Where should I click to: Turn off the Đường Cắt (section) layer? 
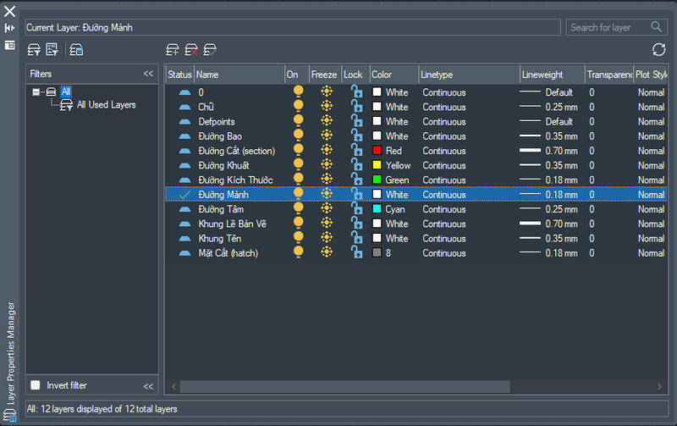click(x=299, y=150)
